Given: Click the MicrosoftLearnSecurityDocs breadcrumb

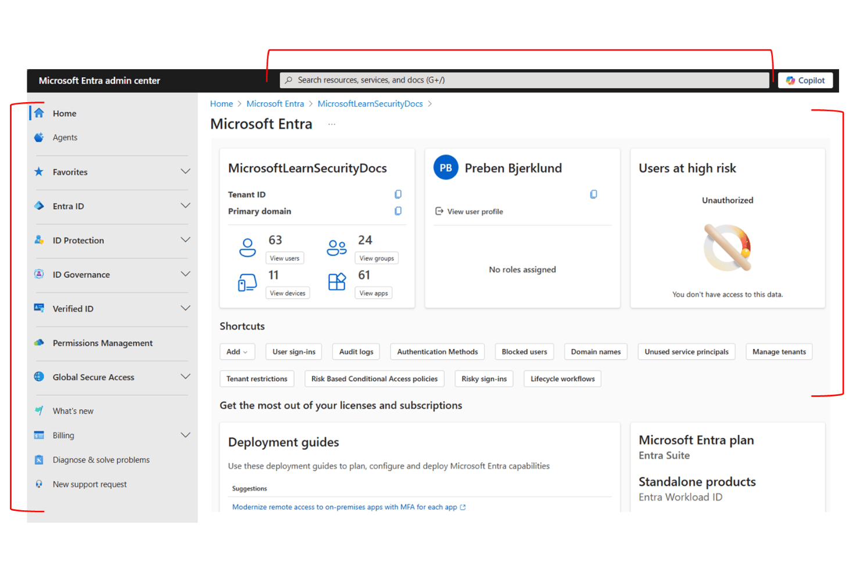Looking at the screenshot, I should click(370, 104).
